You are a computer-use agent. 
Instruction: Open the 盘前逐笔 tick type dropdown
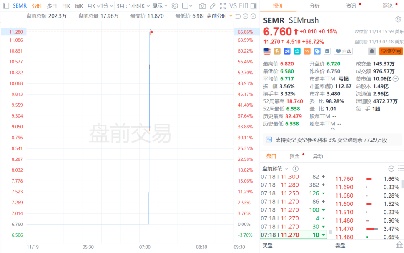point(275,169)
